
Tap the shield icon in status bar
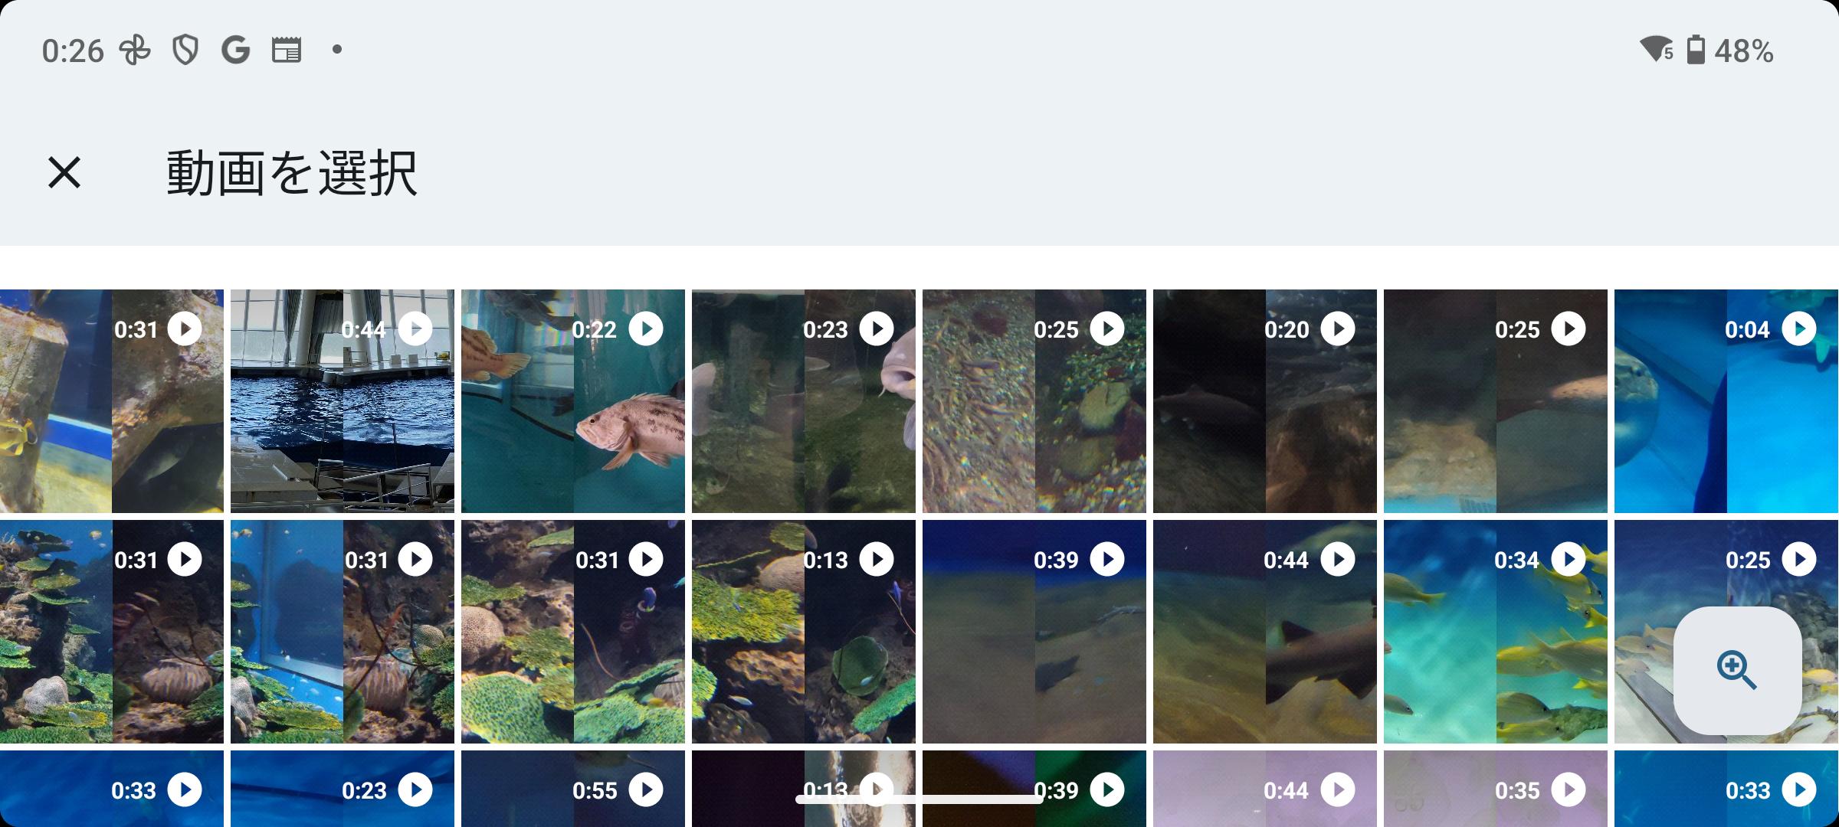pyautogui.click(x=185, y=51)
